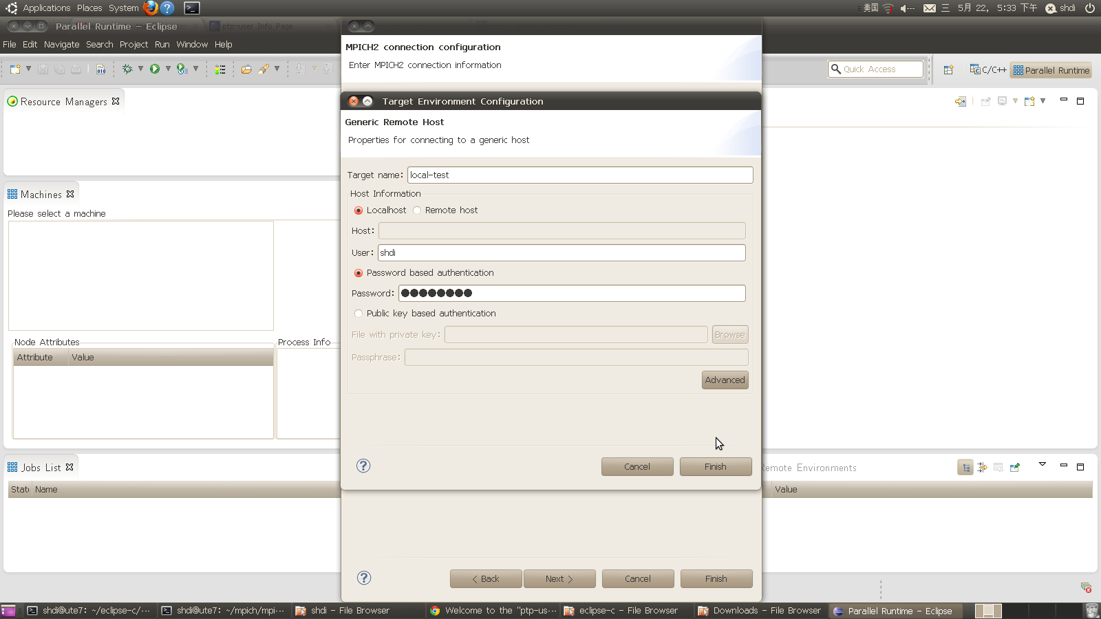Viewport: 1101px width, 619px height.
Task: Open terminal launcher in the top panel
Action: click(192, 8)
